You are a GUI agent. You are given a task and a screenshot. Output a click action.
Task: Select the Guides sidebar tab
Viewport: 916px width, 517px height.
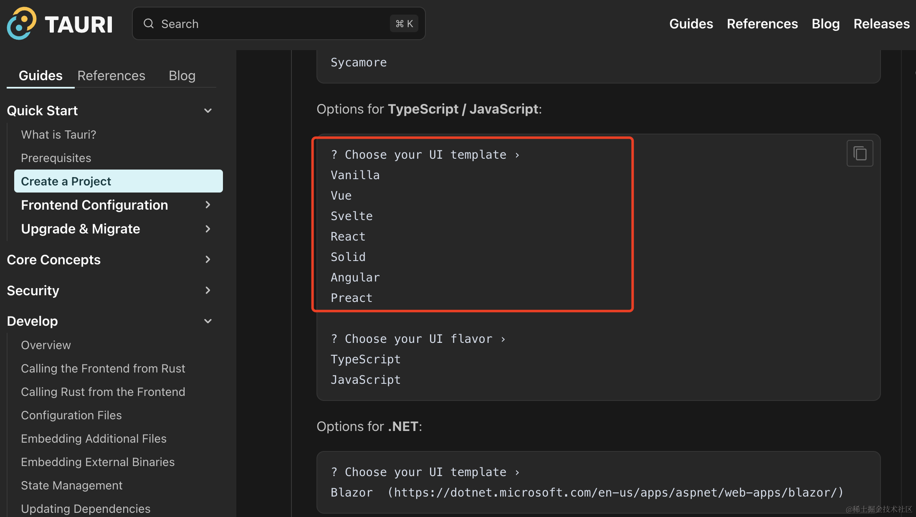click(x=40, y=76)
